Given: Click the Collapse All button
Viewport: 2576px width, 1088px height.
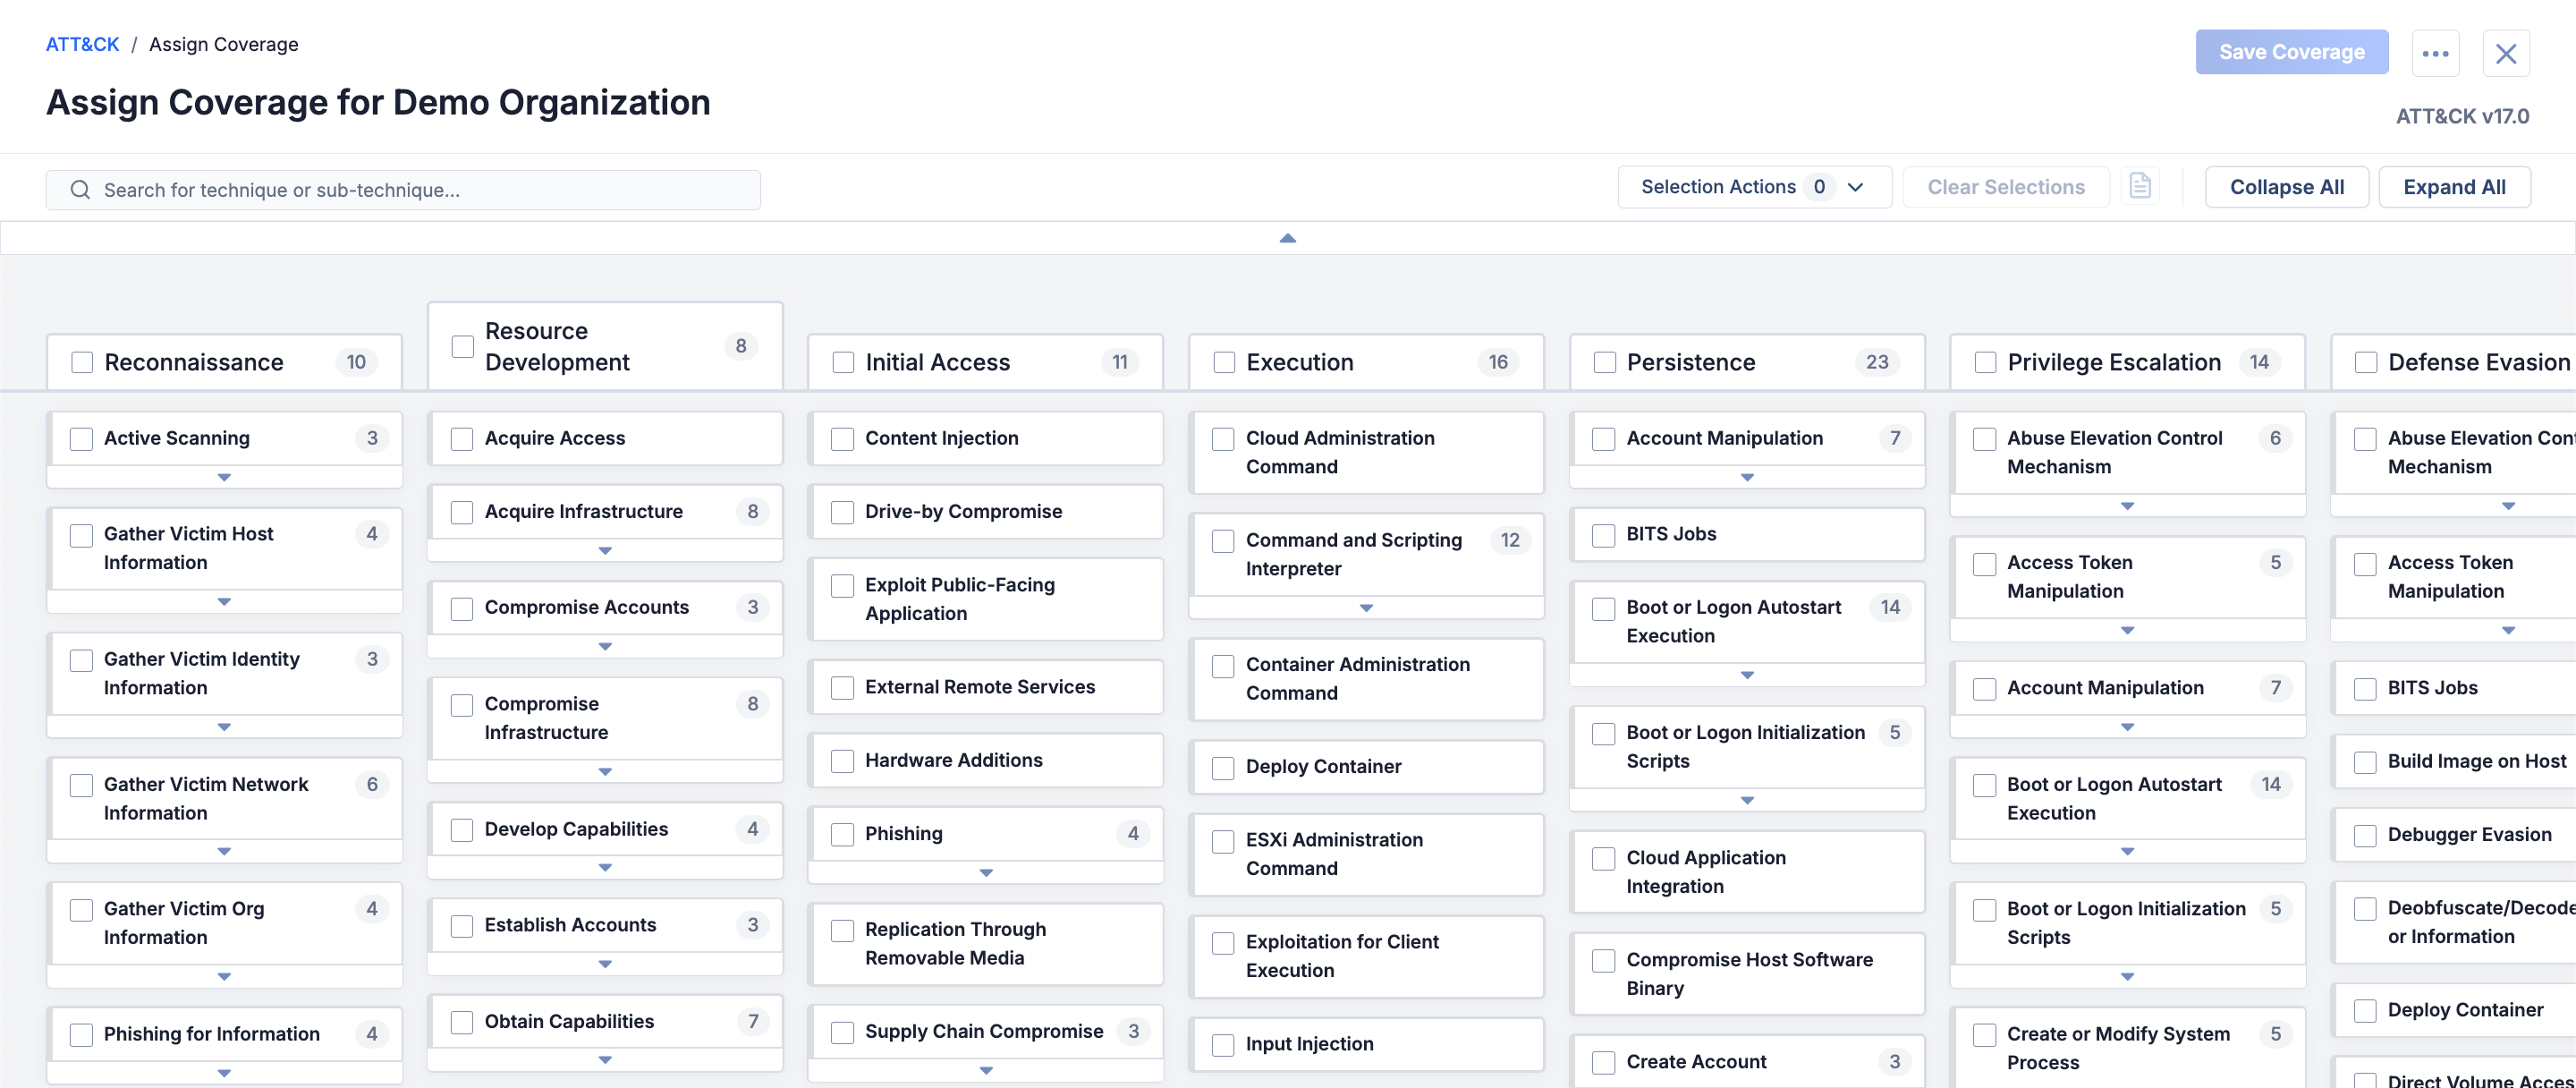Looking at the screenshot, I should (x=2286, y=187).
